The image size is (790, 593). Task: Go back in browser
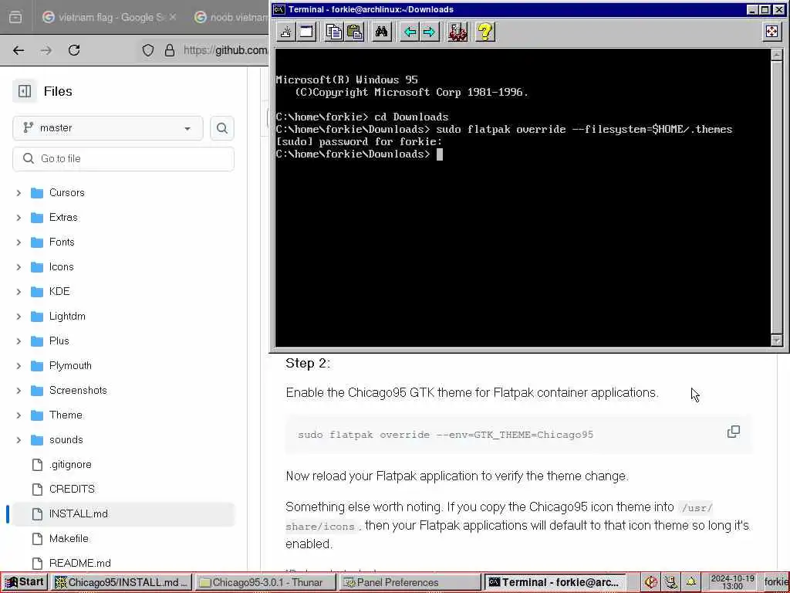(x=19, y=50)
